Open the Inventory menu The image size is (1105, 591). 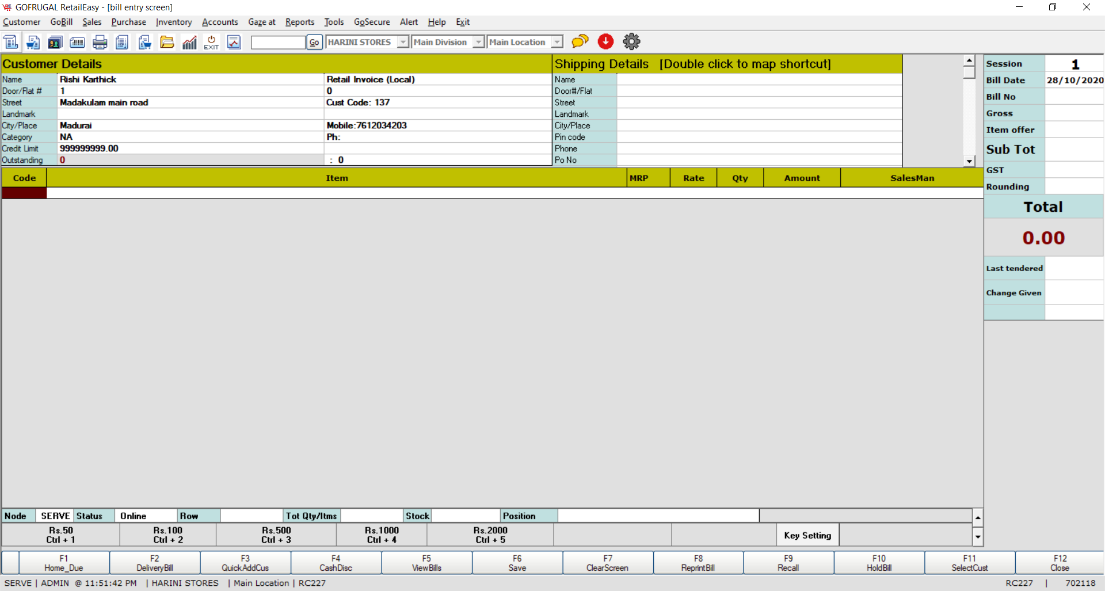click(x=174, y=22)
